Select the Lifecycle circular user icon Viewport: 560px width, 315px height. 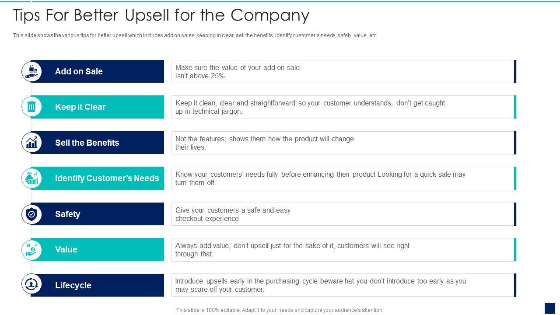32,285
